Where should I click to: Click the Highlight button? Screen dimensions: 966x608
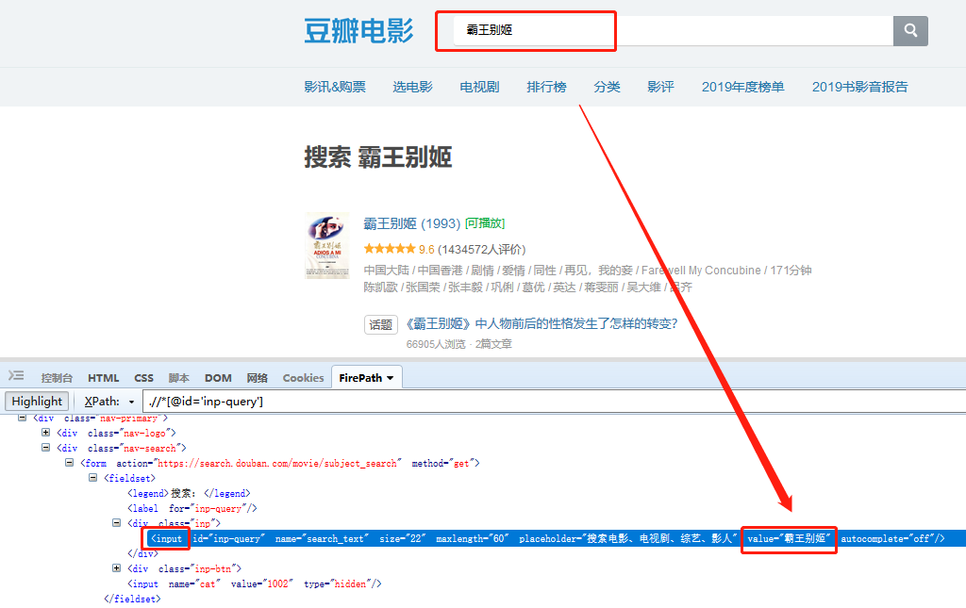click(37, 402)
